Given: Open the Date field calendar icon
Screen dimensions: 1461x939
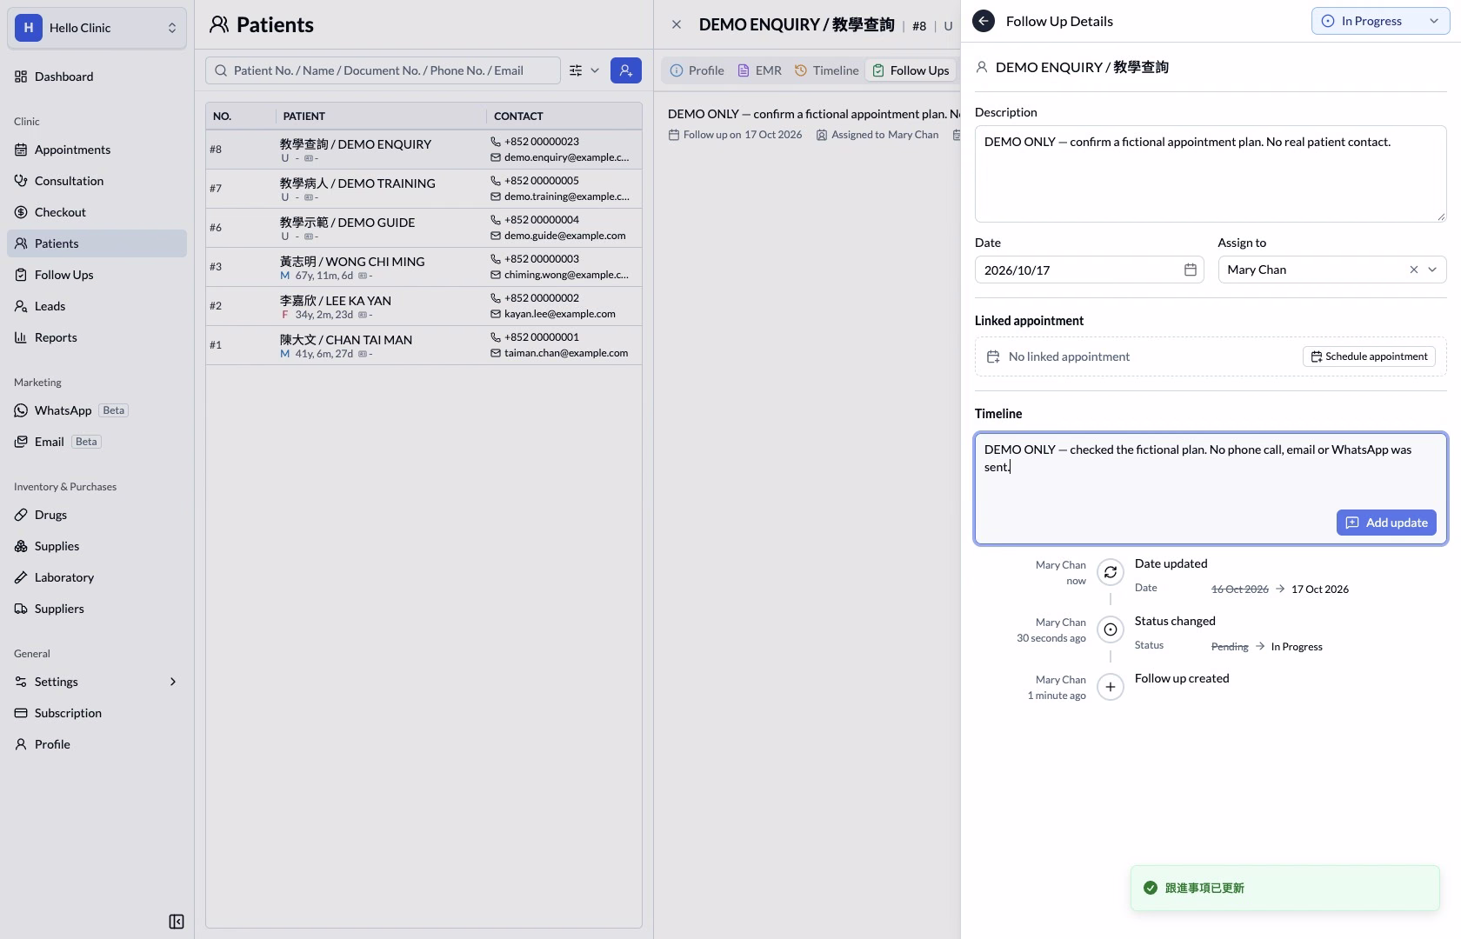Looking at the screenshot, I should click(x=1191, y=270).
